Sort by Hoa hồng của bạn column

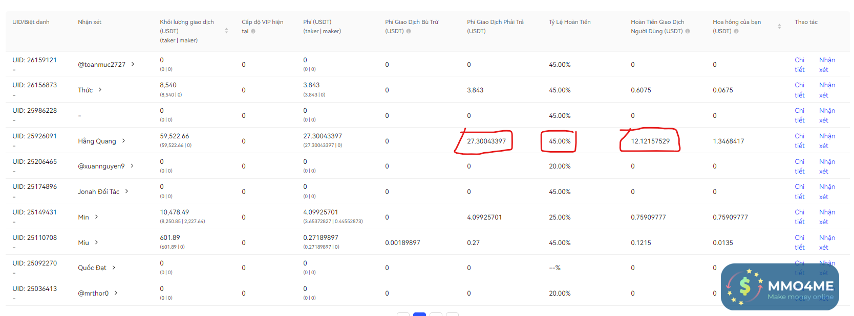tap(779, 26)
